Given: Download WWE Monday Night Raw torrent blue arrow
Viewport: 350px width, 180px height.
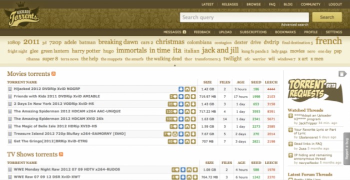Looking at the screenshot, I should [x=183, y=170].
